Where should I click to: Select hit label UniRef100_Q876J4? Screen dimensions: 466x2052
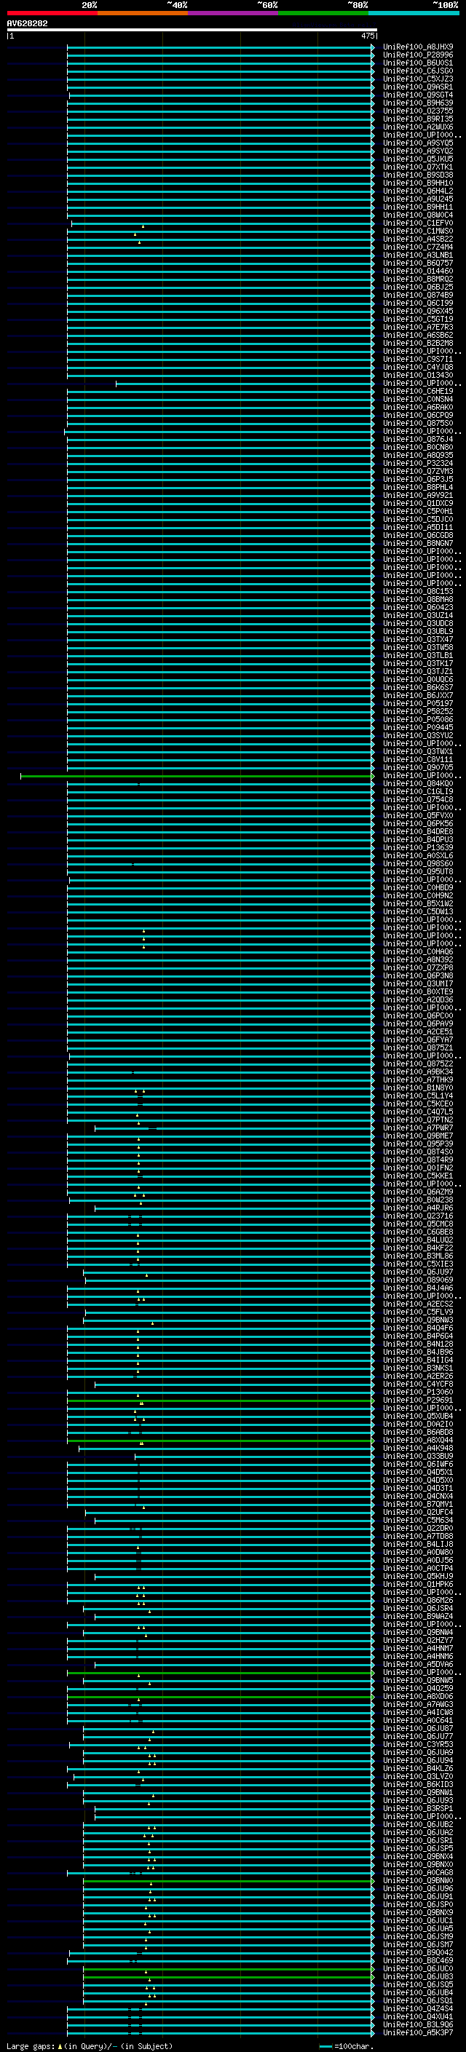coord(418,439)
